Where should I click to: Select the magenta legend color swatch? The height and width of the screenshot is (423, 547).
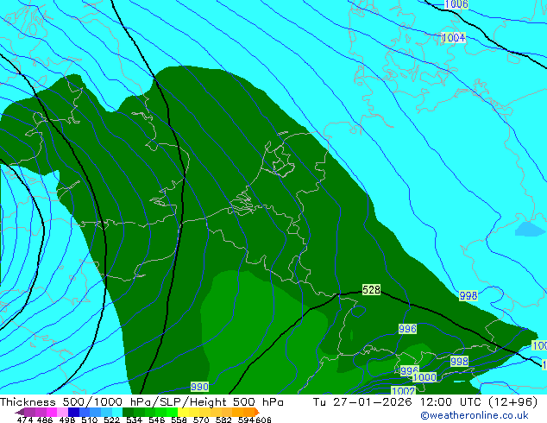(52, 412)
